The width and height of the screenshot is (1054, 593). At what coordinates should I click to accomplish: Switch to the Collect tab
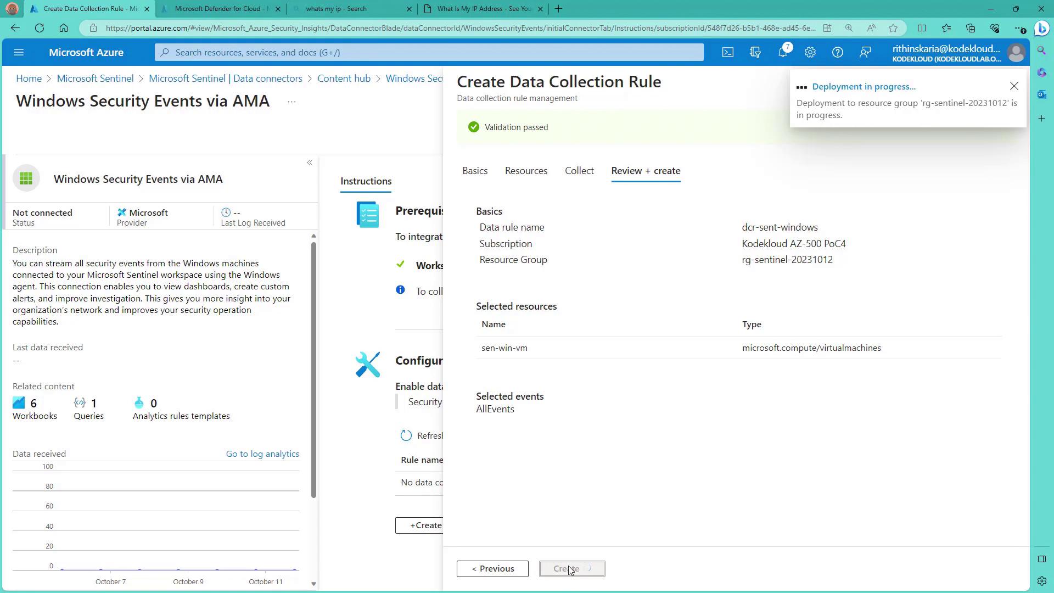click(x=579, y=171)
